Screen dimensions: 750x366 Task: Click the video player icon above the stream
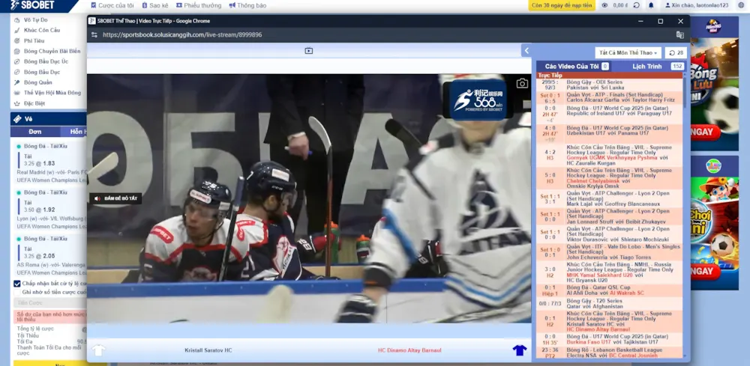(x=308, y=51)
